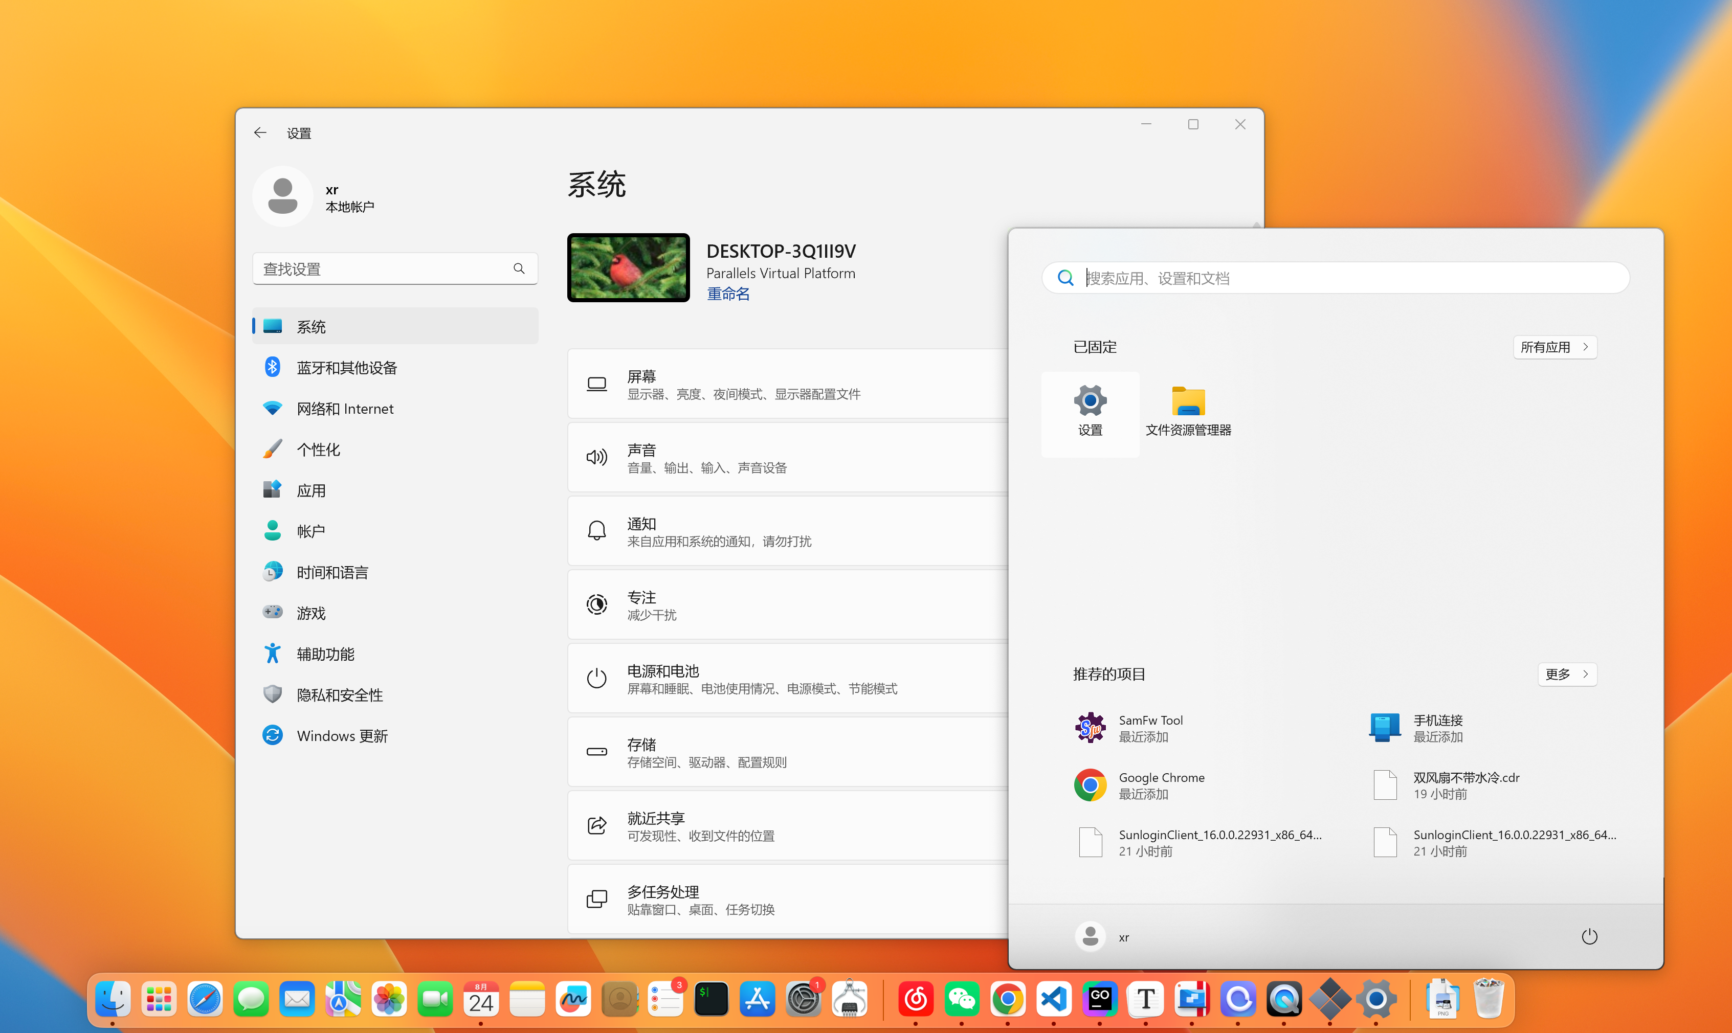
Task: Select 个性化 in Settings sidebar
Action: pyautogui.click(x=395, y=450)
